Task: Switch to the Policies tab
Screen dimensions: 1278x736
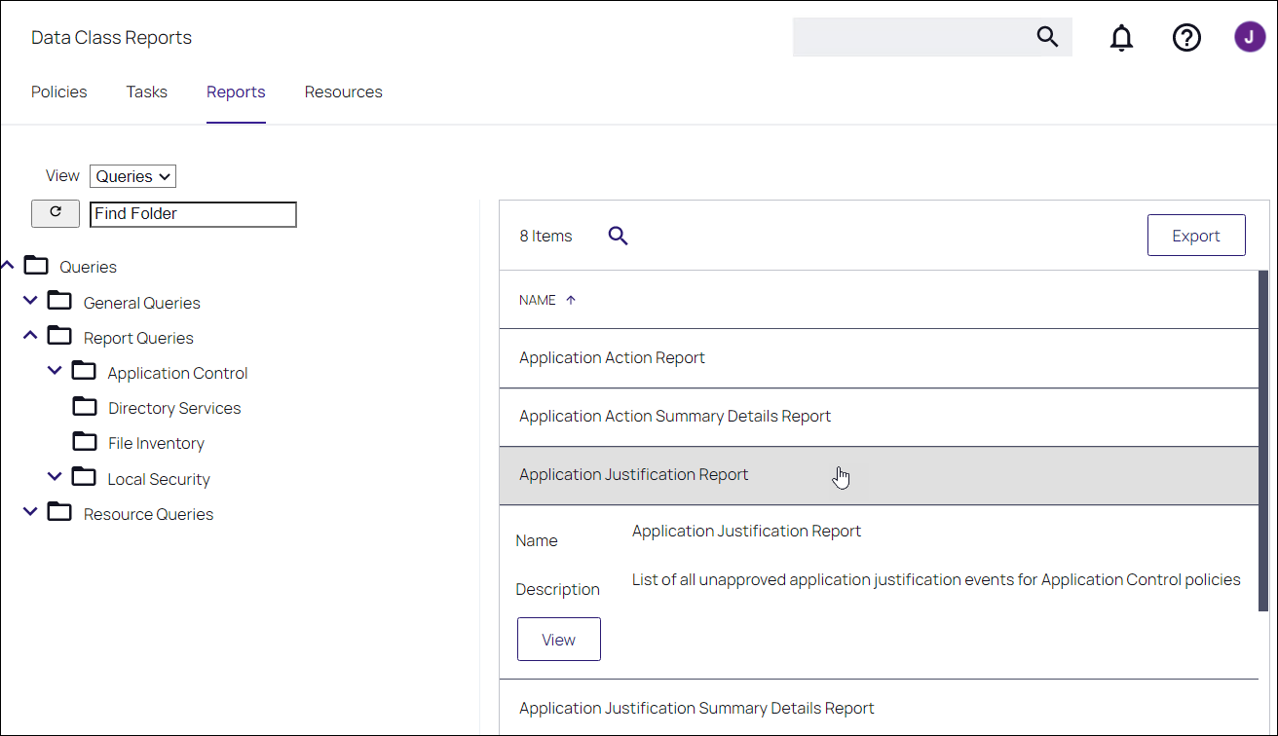Action: (58, 92)
